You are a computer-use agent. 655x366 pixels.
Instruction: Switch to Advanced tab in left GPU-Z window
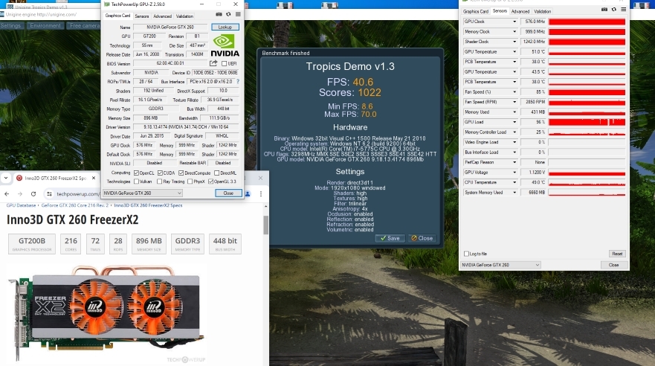click(x=162, y=16)
